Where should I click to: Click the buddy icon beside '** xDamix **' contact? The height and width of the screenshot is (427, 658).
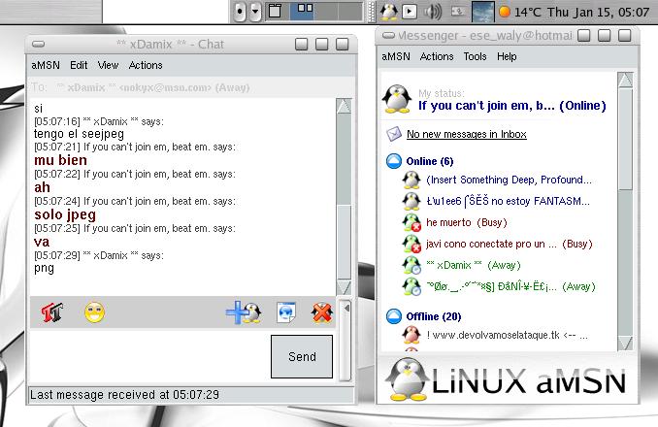411,265
